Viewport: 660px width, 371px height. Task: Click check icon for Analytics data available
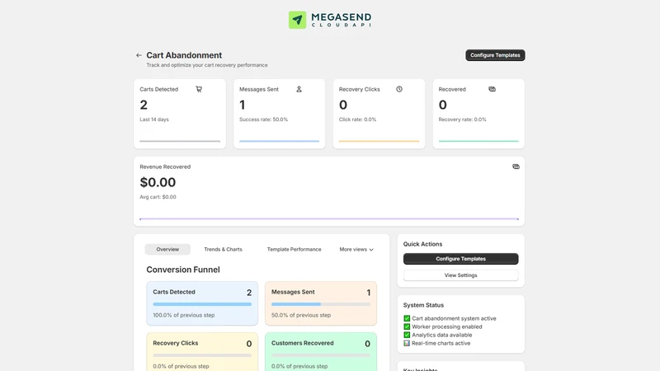point(407,335)
